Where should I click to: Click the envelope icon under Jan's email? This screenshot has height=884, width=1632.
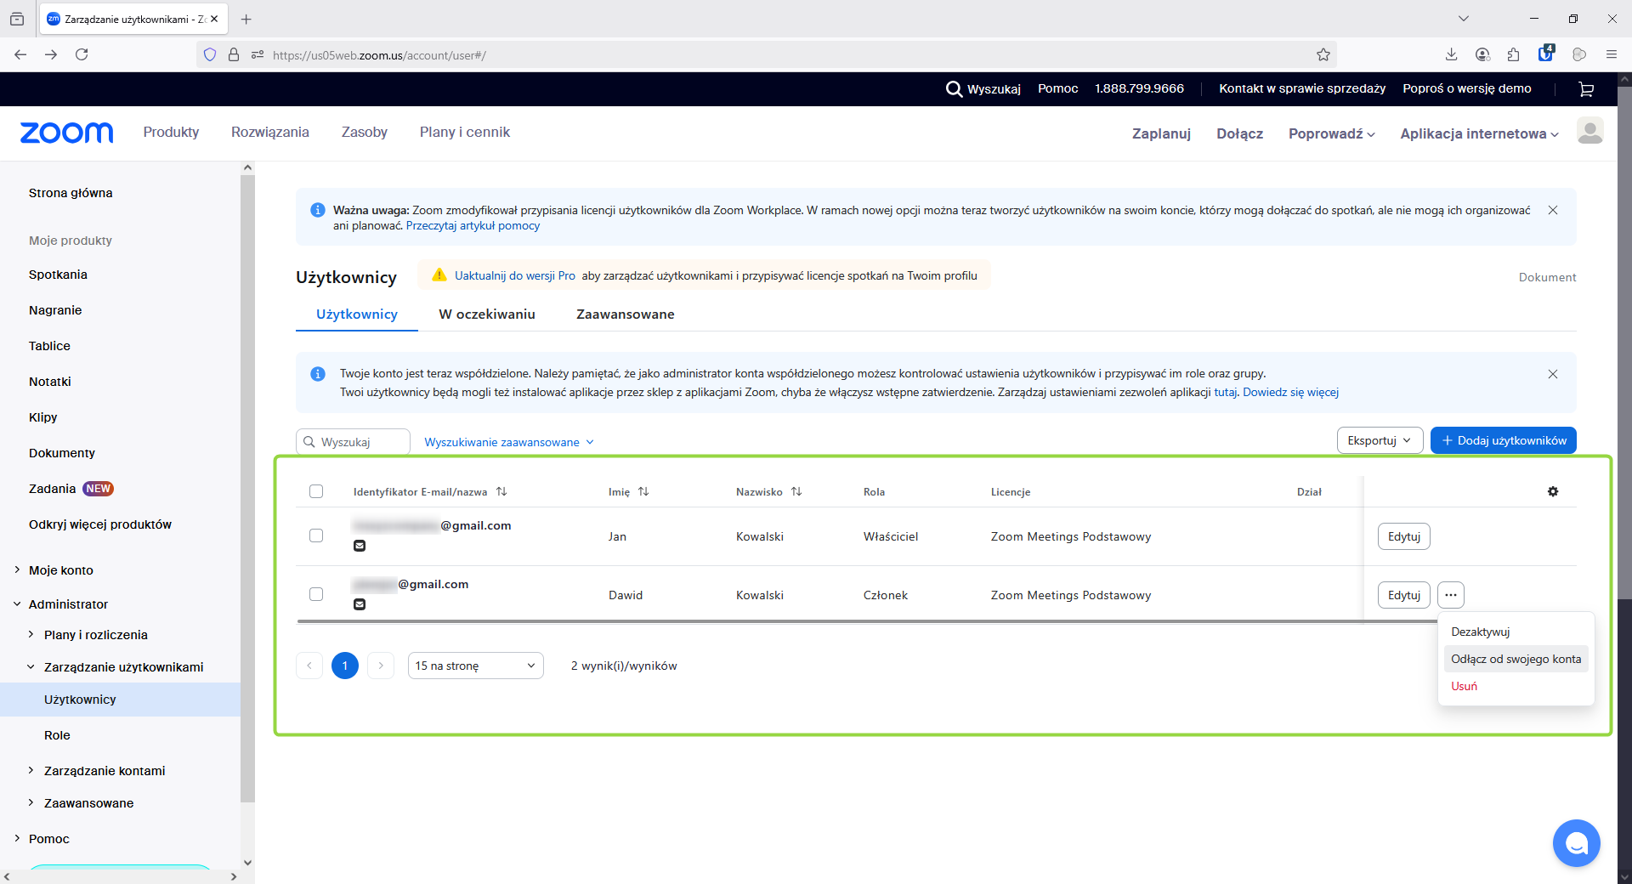point(360,546)
